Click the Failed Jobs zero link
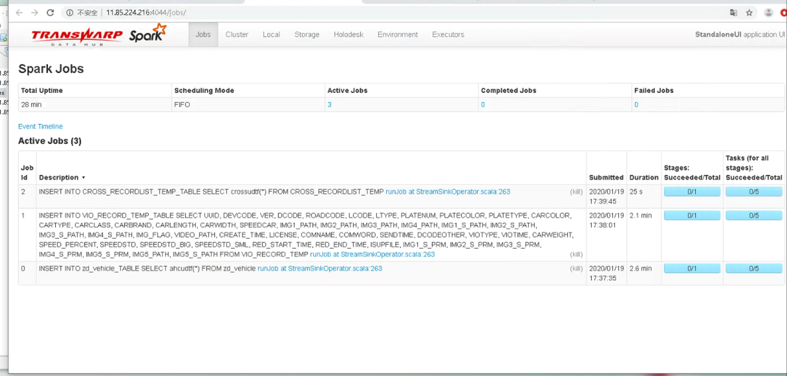Image resolution: width=787 pixels, height=376 pixels. tap(636, 104)
